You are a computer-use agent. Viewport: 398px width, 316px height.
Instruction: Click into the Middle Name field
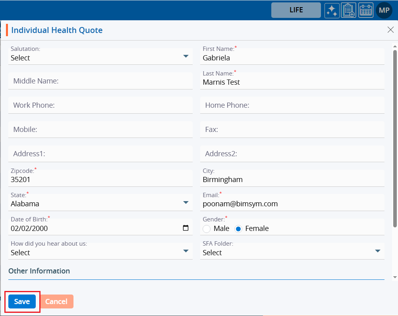pos(100,81)
